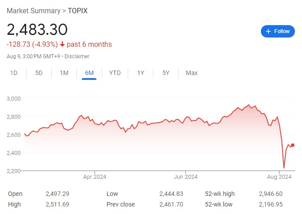
Task: Select the 6M time range tab
Action: (x=89, y=73)
